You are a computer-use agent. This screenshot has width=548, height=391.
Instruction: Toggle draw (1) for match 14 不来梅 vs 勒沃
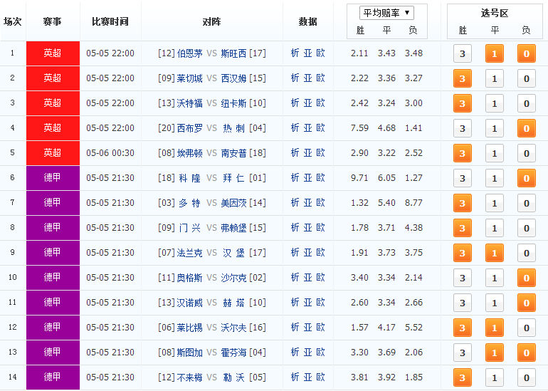(x=495, y=377)
